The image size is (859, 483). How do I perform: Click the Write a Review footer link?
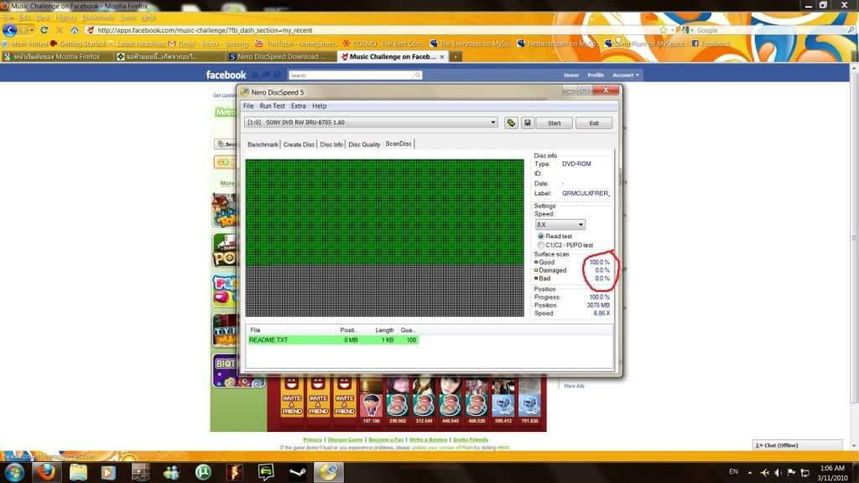(428, 439)
